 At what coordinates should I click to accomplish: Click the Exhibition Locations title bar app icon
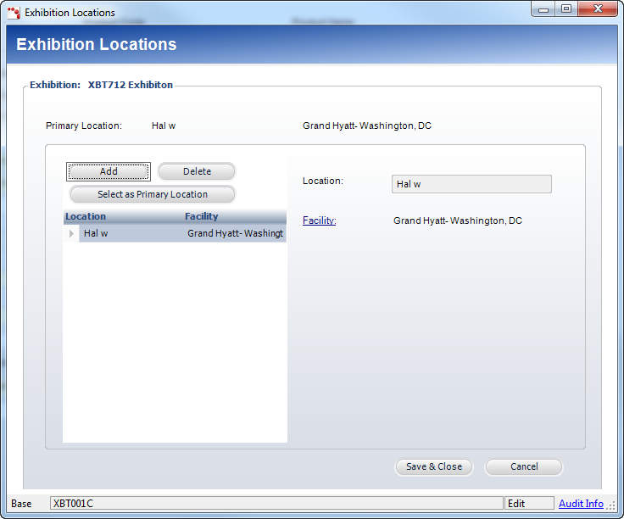(14, 13)
